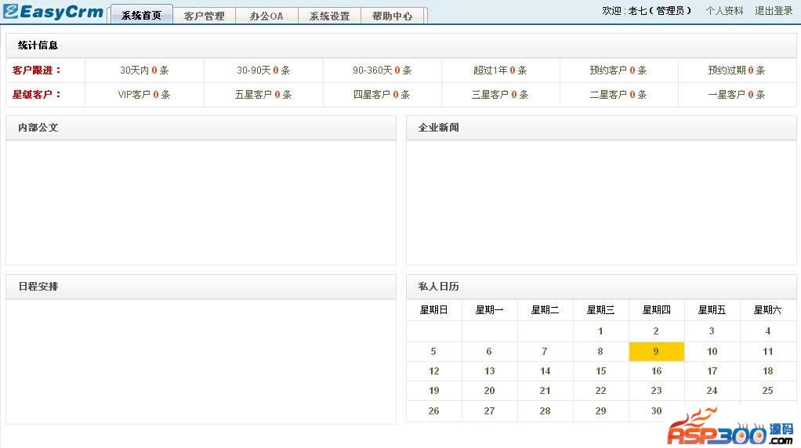Click the 个人资料 link
The image size is (801, 448).
[x=724, y=11]
